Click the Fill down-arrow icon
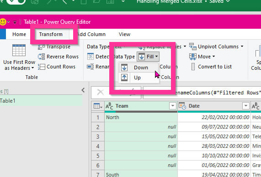 142,57
